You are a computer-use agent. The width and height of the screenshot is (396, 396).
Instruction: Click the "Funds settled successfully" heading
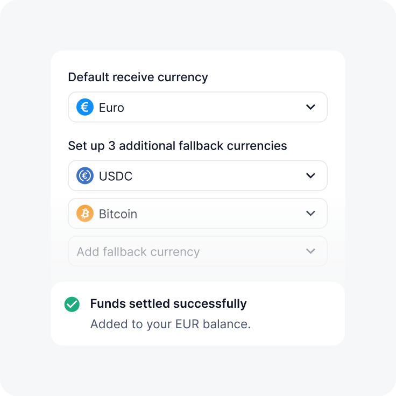point(168,304)
